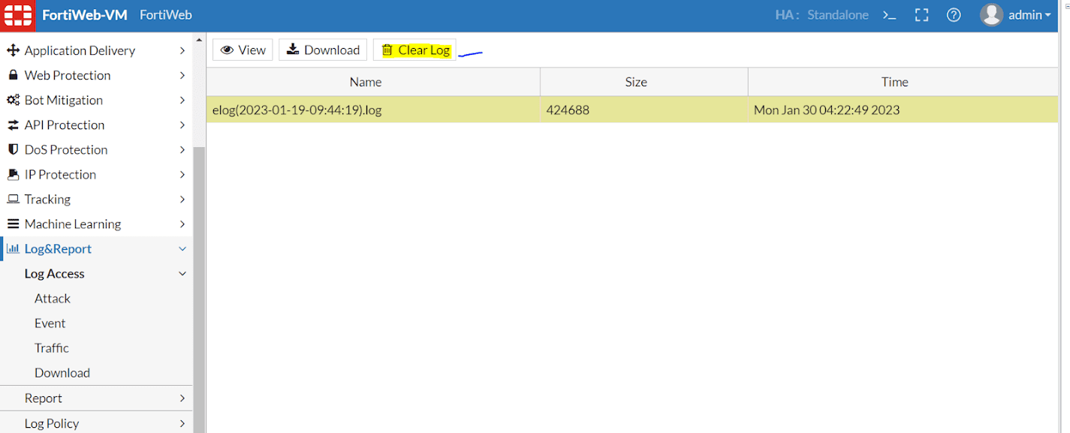
Task: Open the CLI console icon
Action: click(889, 15)
